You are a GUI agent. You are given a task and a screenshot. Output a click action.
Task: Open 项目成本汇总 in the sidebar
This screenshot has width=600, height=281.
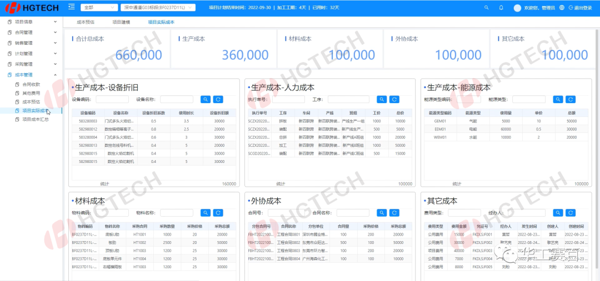36,119
